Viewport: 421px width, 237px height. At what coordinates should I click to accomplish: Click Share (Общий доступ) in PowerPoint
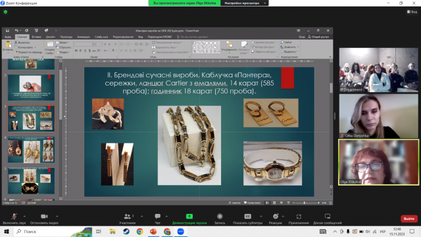click(x=318, y=37)
